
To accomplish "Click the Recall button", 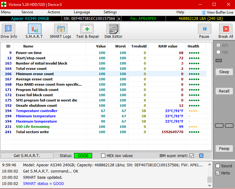I will point(224,91).
